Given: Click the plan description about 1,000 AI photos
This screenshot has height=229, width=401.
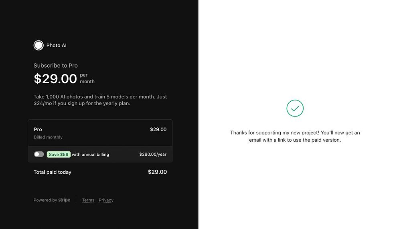Looking at the screenshot, I should 100,100.
